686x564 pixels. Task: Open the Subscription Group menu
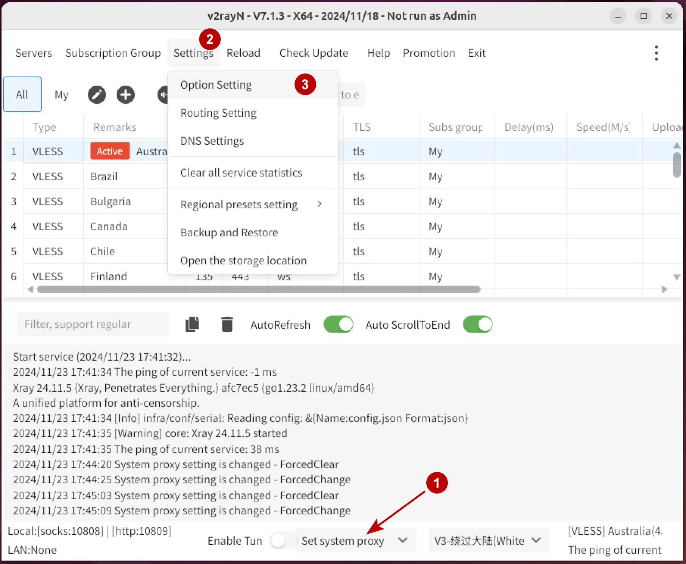coord(113,53)
